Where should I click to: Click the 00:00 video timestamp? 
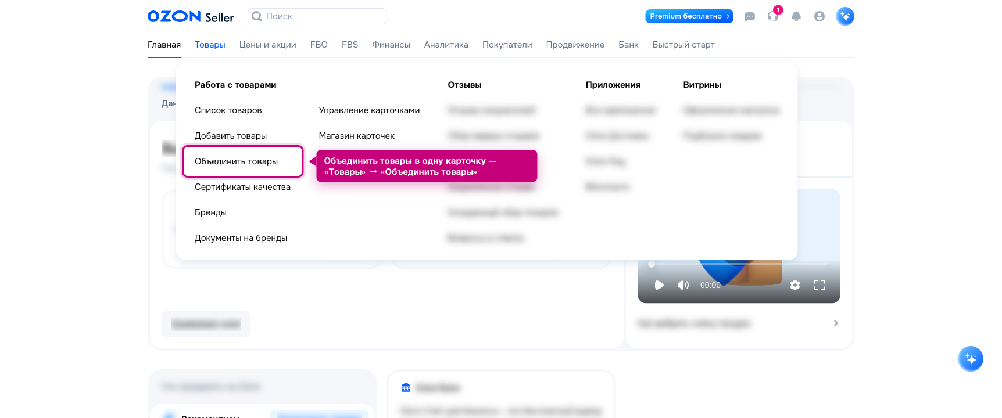click(710, 285)
